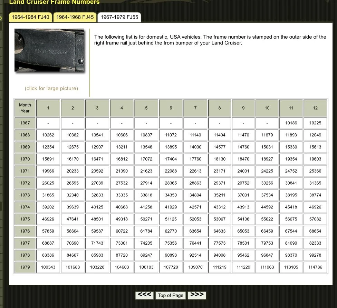Go to next page with >>> button
The image size is (337, 308).
(197, 295)
